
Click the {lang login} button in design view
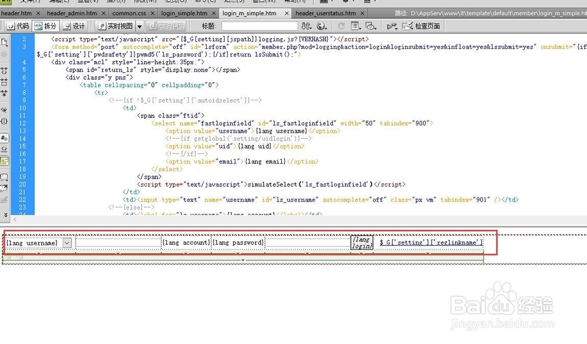[362, 242]
